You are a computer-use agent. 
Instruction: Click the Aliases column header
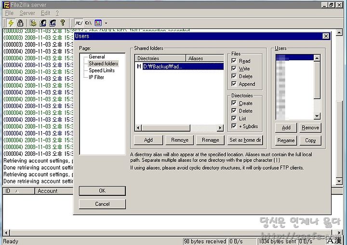click(205, 58)
